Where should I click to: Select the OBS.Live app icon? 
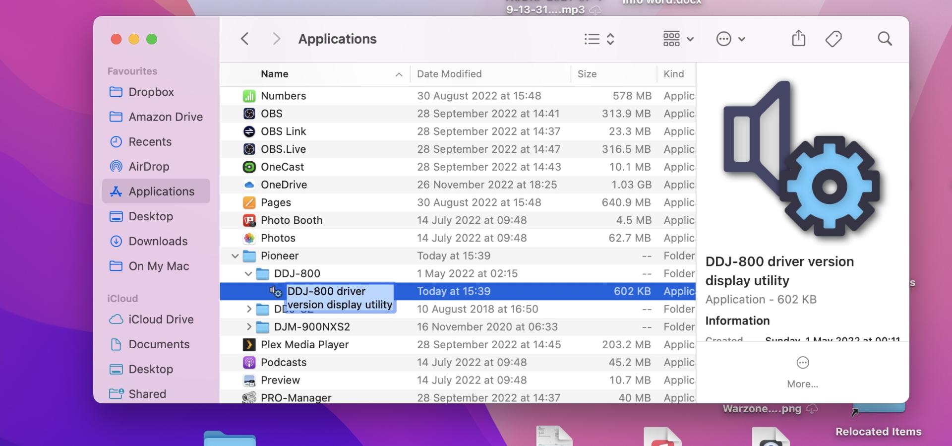point(249,149)
